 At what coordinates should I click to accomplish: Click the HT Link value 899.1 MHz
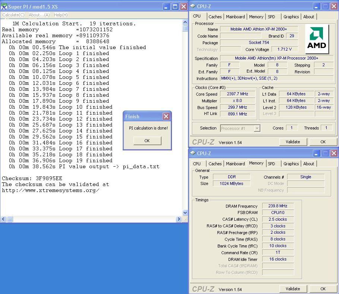coord(238,114)
